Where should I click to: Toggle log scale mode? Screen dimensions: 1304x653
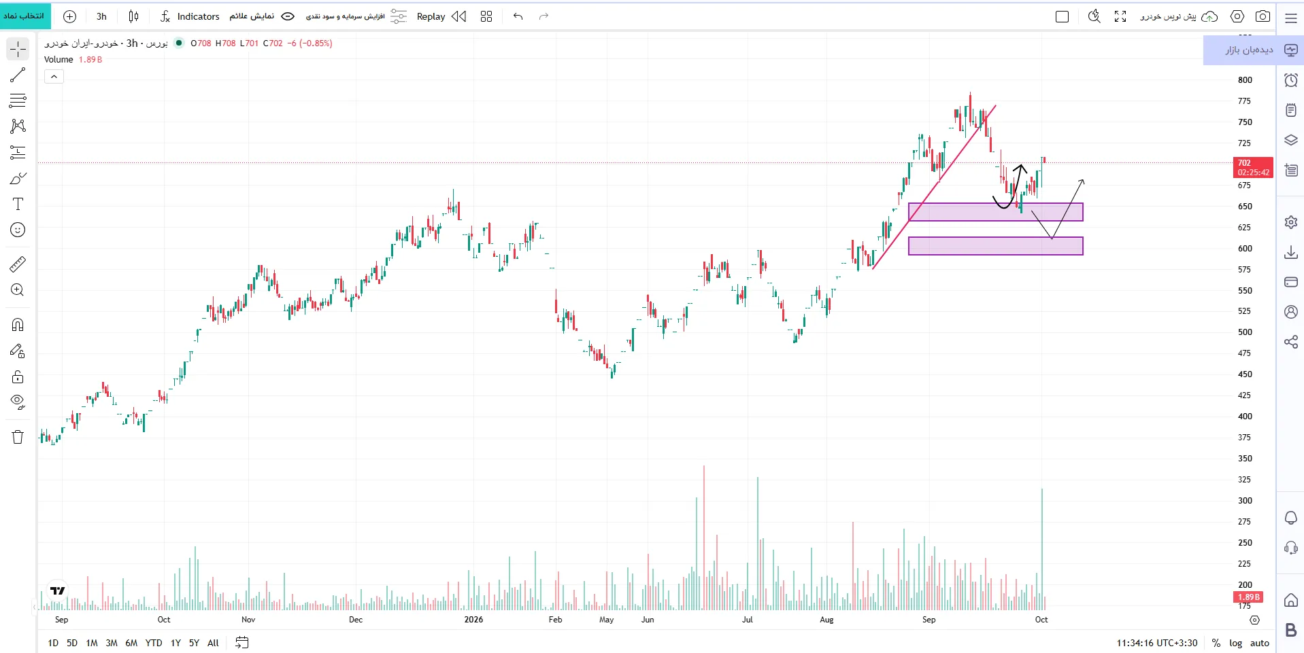1236,643
